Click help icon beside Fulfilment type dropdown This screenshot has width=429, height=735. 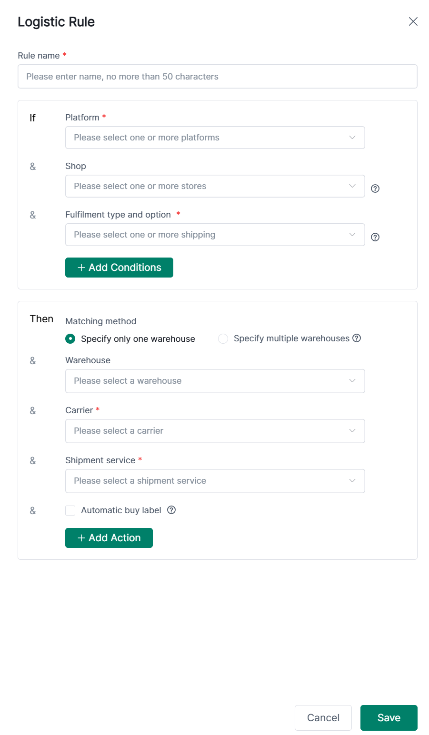(375, 237)
